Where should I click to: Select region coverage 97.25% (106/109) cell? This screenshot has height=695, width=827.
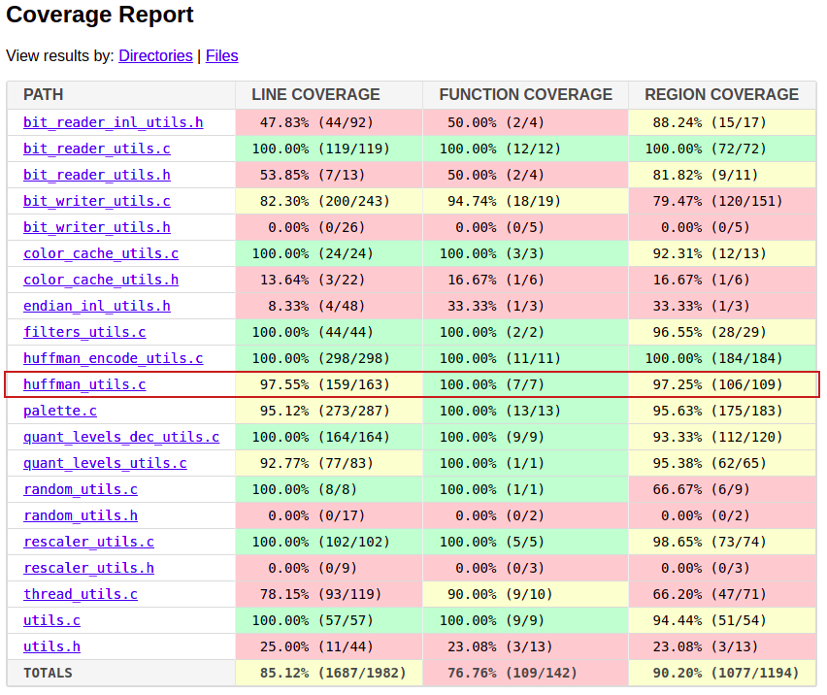[722, 384]
